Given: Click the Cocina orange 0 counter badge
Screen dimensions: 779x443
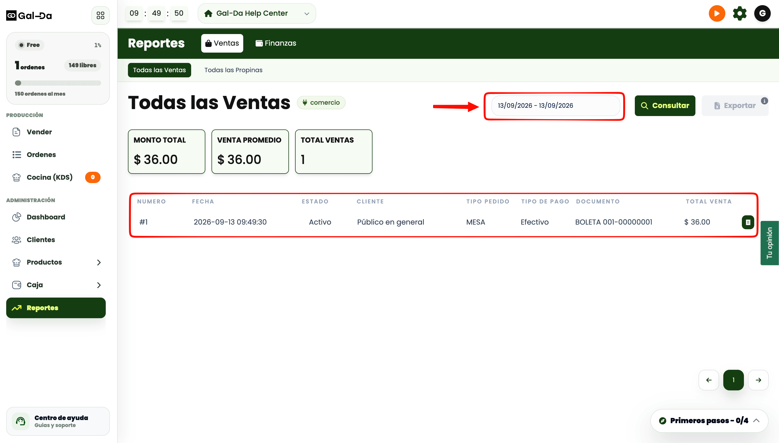Looking at the screenshot, I should coord(93,177).
